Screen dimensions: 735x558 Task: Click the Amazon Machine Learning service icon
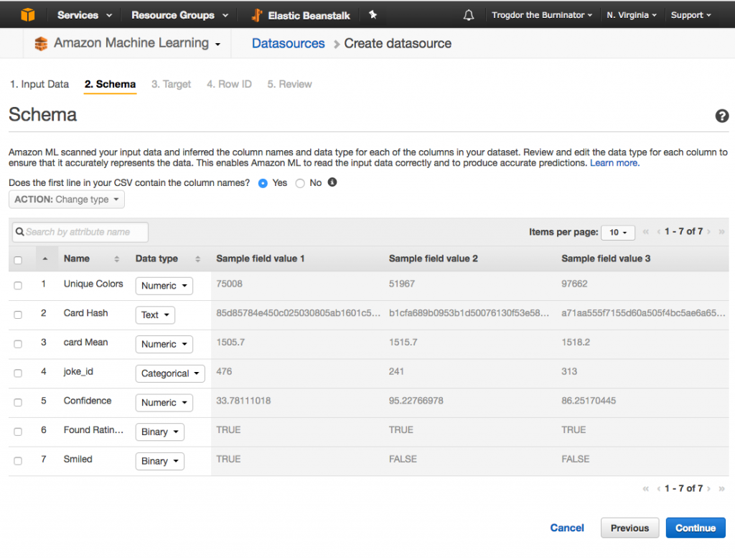coord(41,44)
